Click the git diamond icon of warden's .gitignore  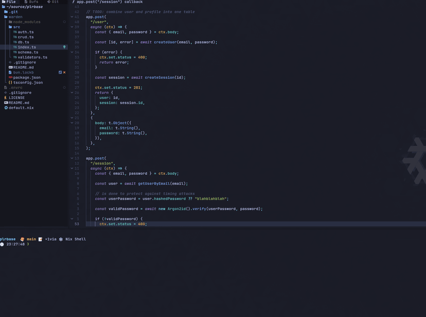pos(10,62)
